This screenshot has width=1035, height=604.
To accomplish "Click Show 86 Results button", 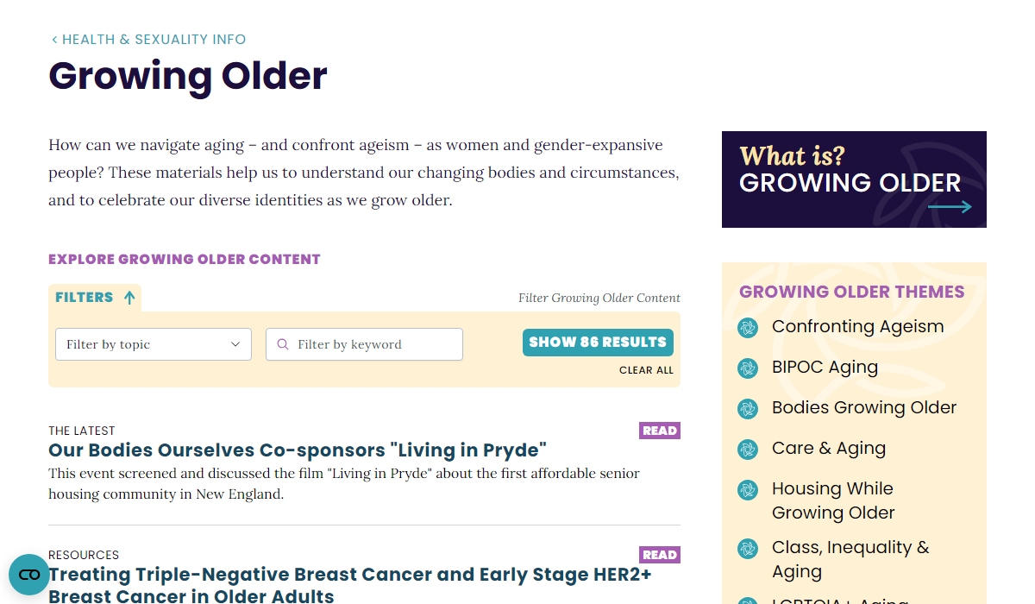I will coord(598,343).
